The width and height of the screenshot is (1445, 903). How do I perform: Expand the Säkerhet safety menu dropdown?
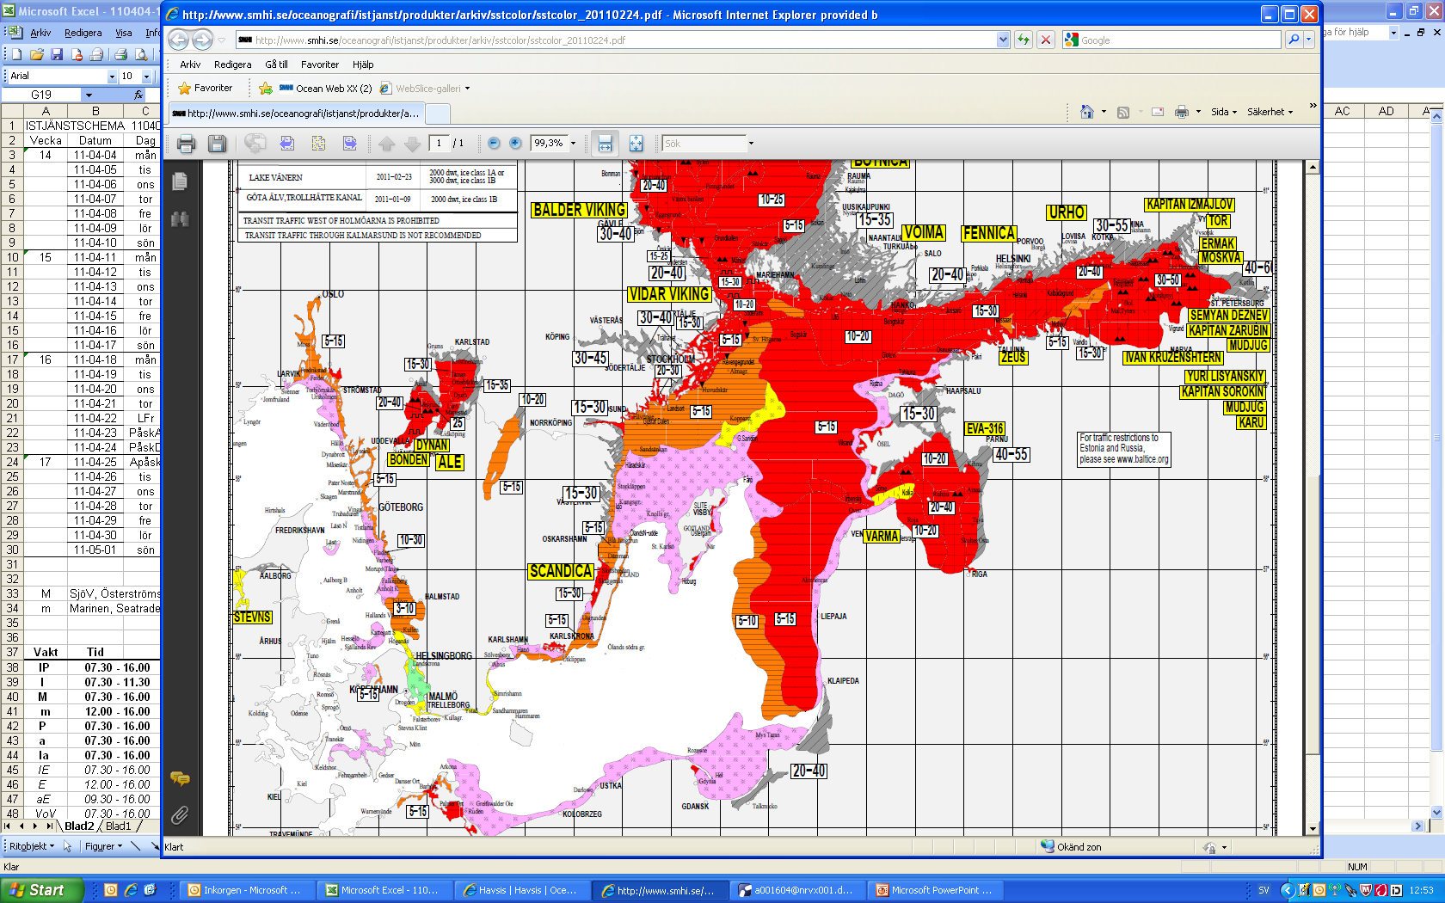pyautogui.click(x=1270, y=112)
